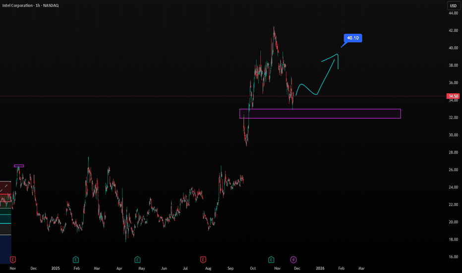The height and width of the screenshot is (273, 462).
Task: Open the green earnings marker above Feb 2025
Action: coord(76,259)
